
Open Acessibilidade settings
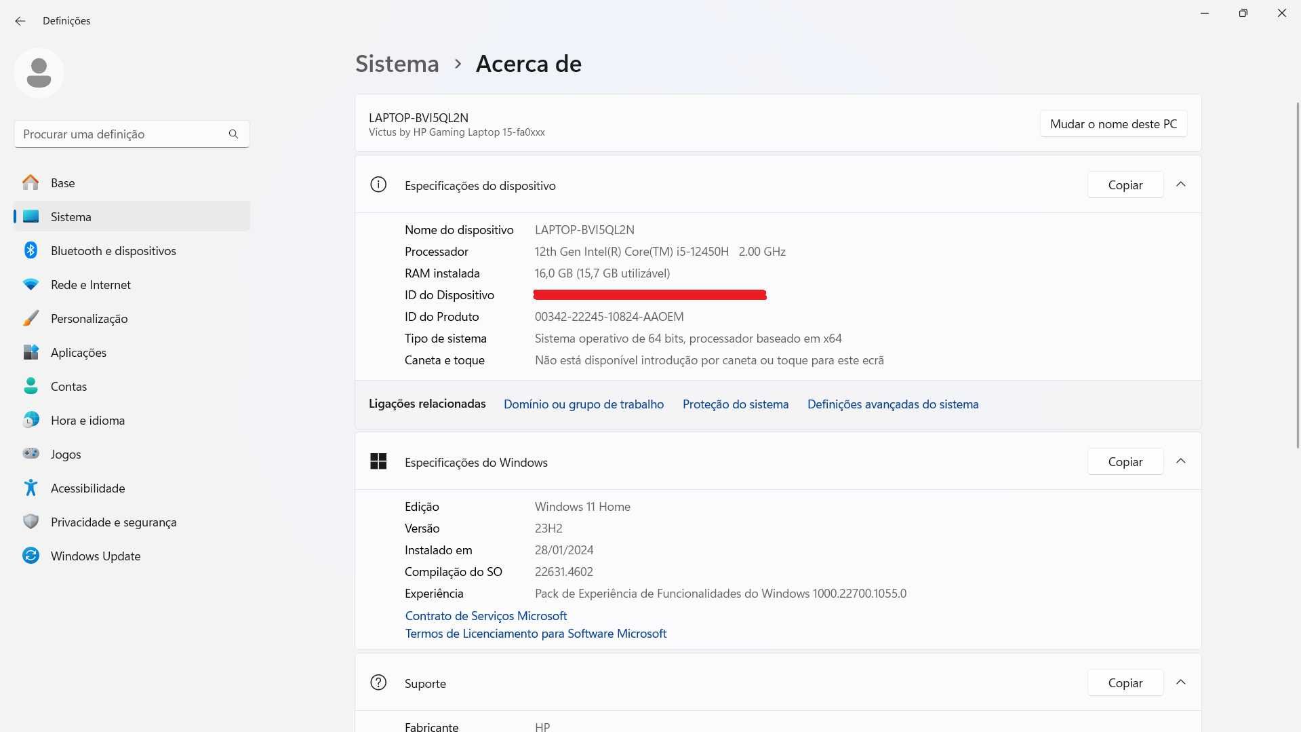coord(132,488)
